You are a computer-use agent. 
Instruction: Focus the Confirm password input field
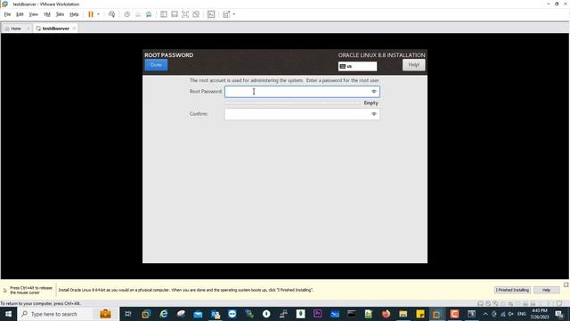[302, 114]
